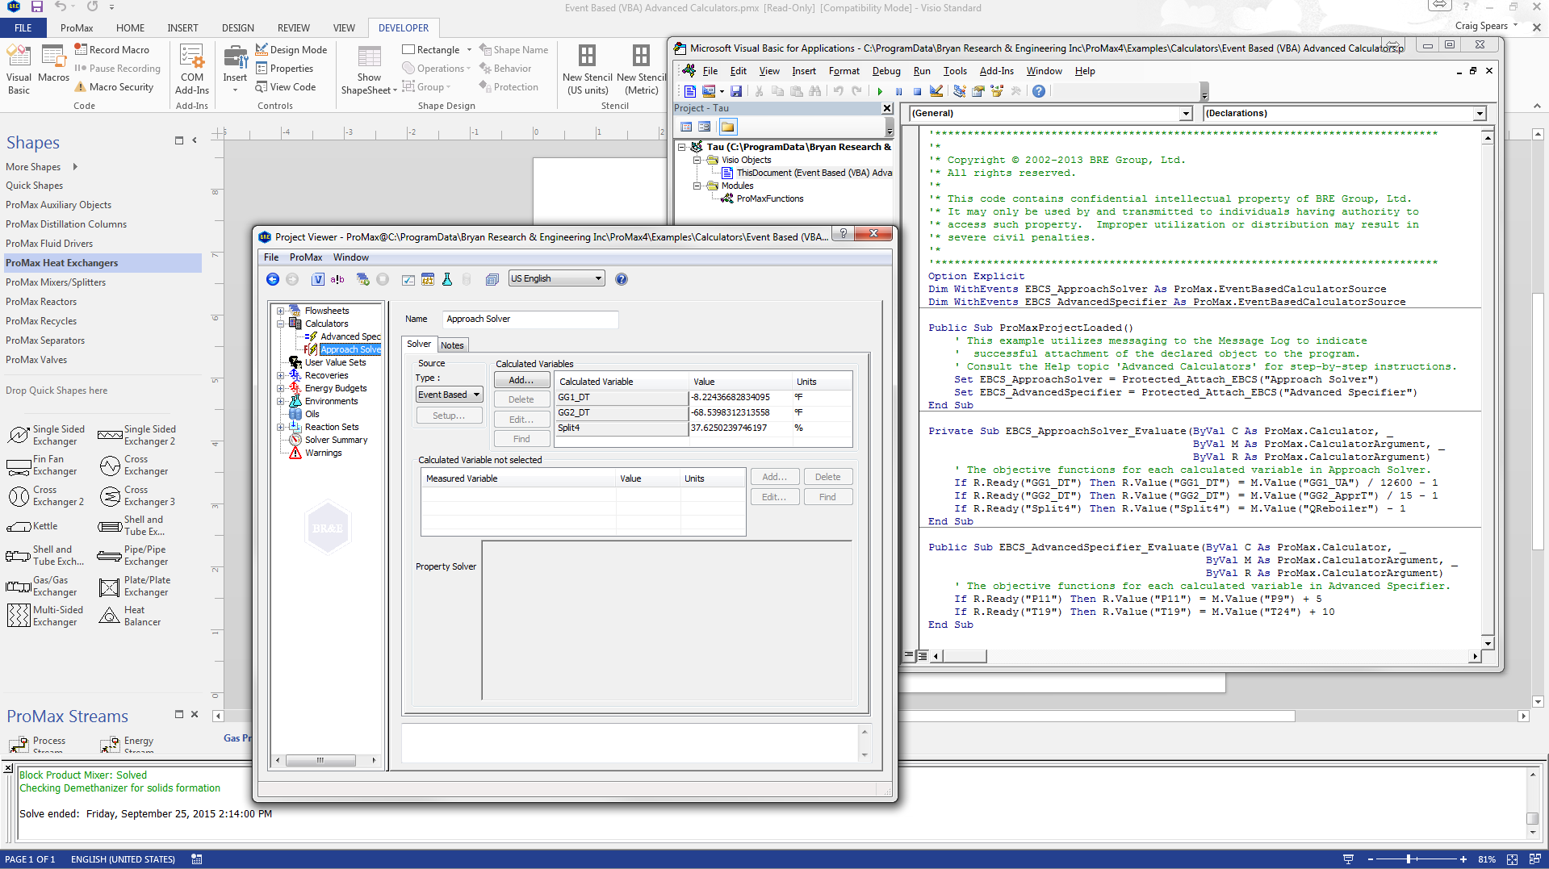Screen dimensions: 1549x869
Task: Click horizontal scrollbar in Project Viewer tree
Action: click(x=320, y=760)
